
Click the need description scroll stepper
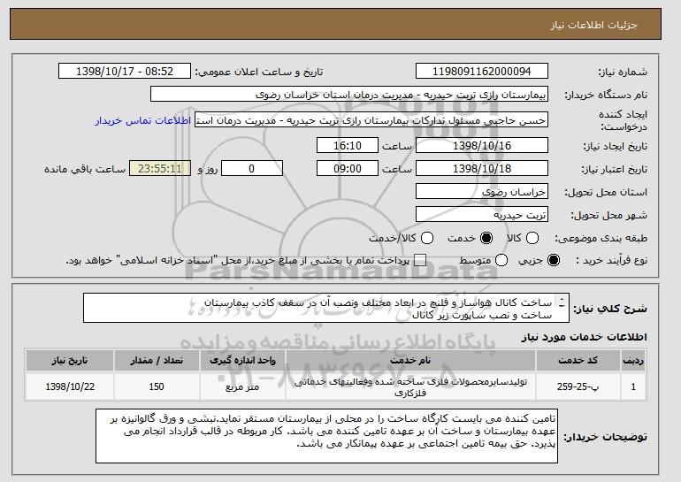562,302
